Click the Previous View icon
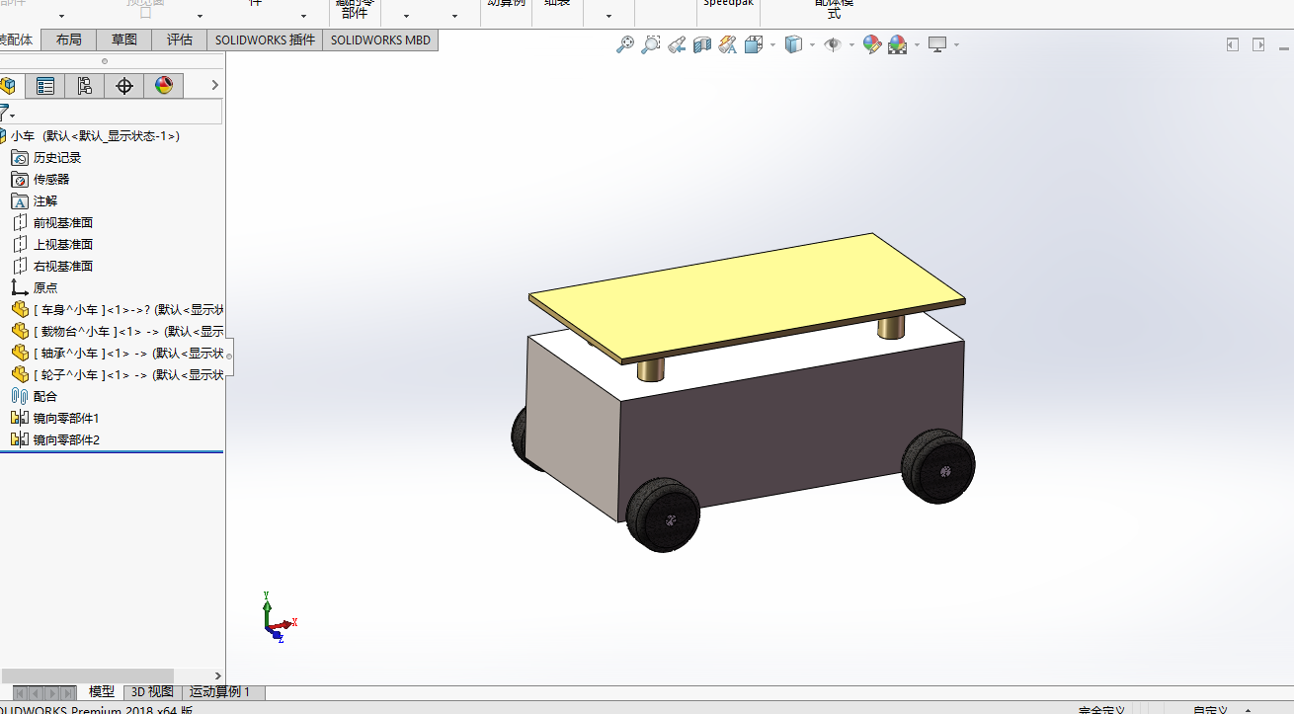Image resolution: width=1294 pixels, height=714 pixels. point(677,44)
